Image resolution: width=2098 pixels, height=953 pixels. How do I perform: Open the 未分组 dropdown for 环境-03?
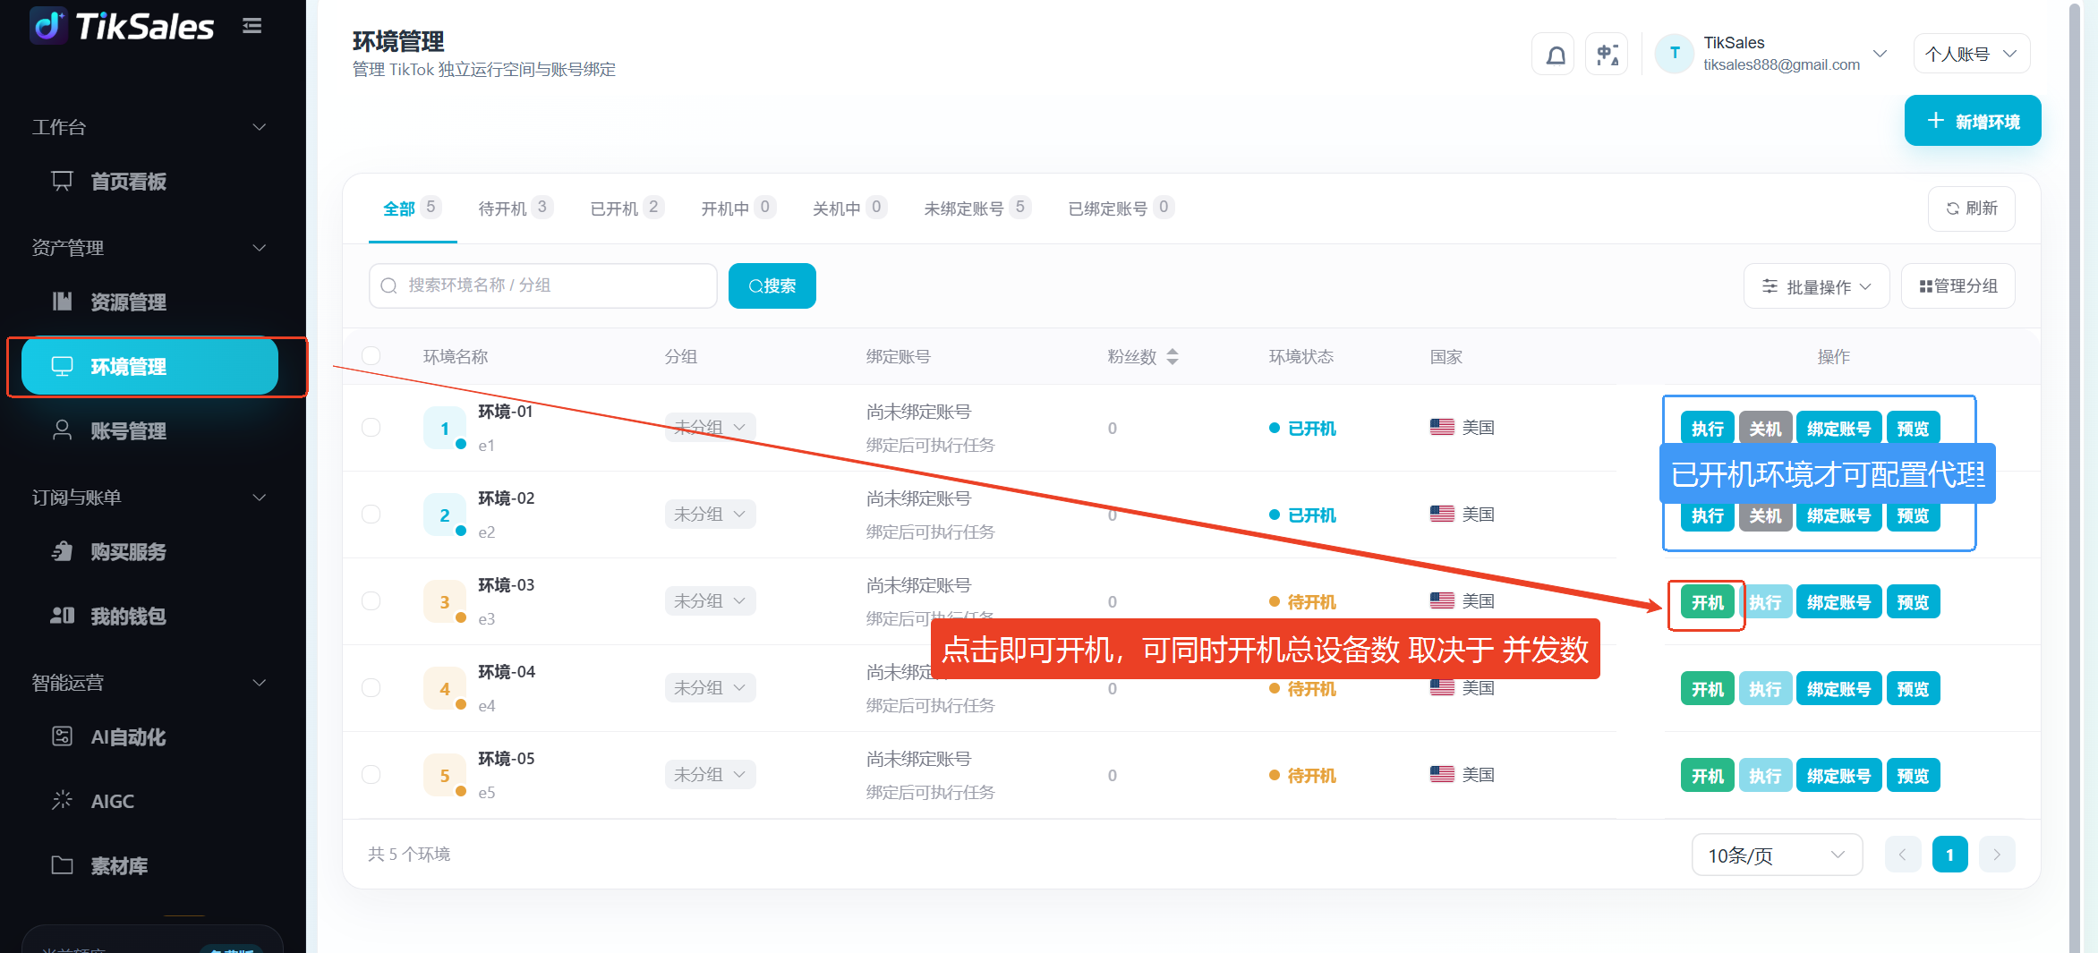(710, 600)
